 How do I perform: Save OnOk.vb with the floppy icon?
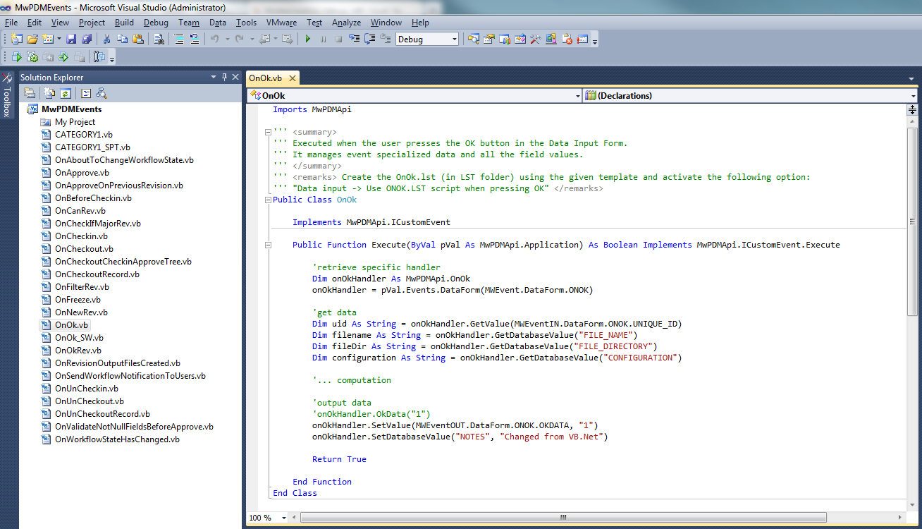[70, 39]
